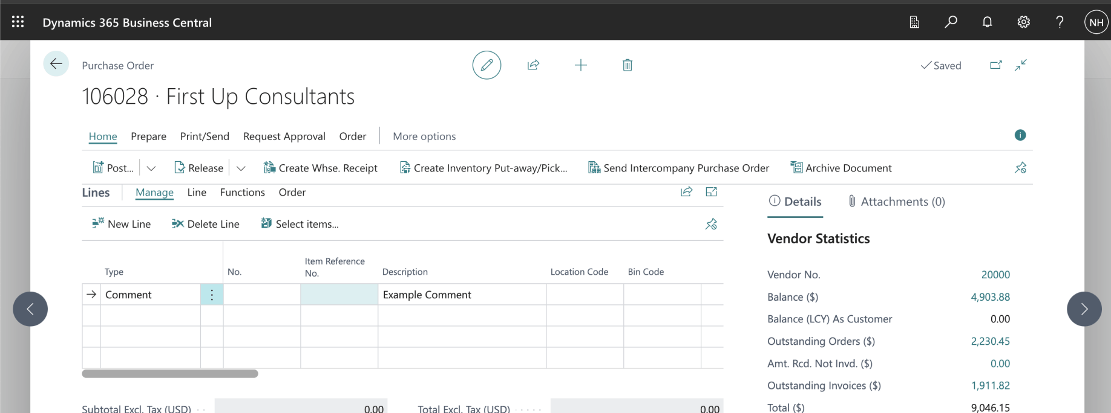This screenshot has width=1111, height=413.
Task: Open page in new window icon
Action: [x=995, y=65]
